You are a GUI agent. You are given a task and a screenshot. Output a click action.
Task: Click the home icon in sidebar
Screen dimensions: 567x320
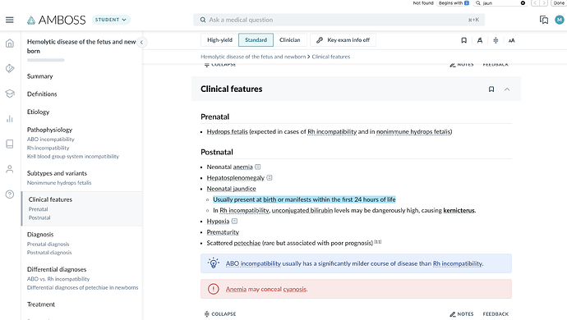(10, 43)
